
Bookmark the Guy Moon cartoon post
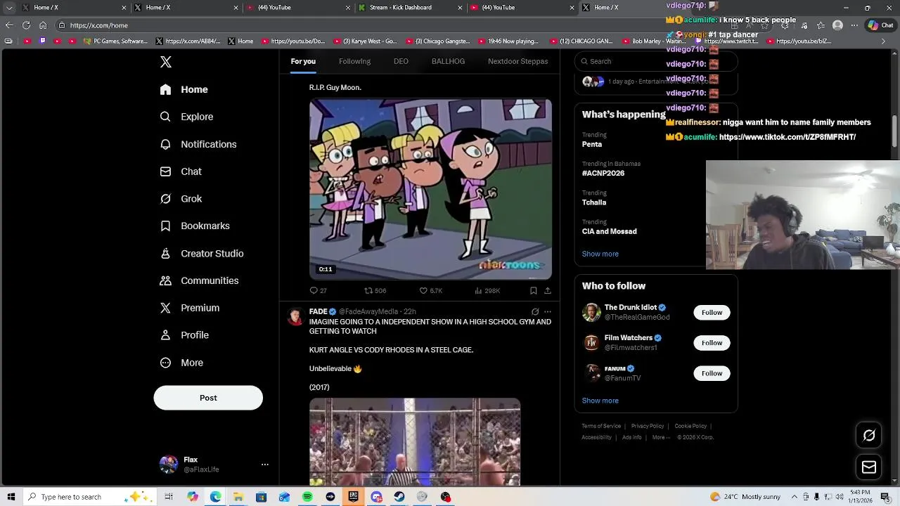click(x=533, y=290)
